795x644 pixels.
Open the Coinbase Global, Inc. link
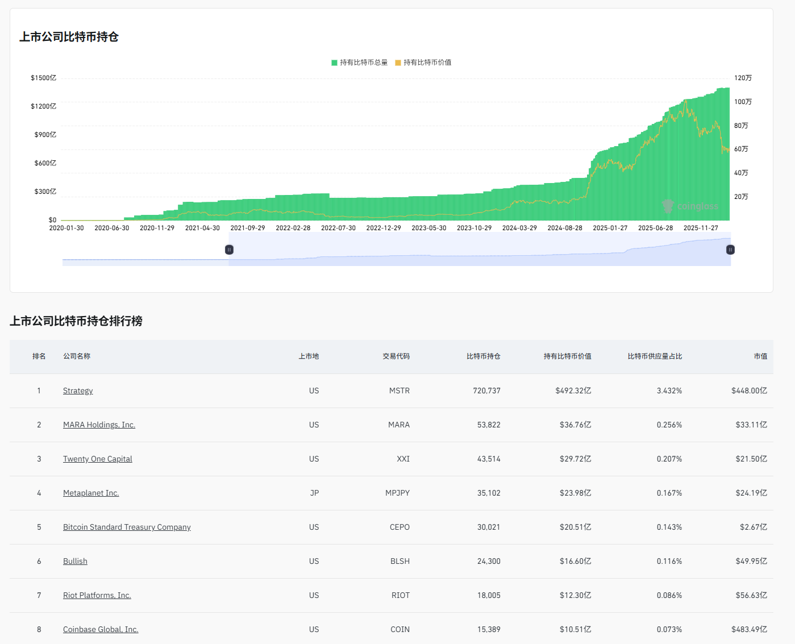(101, 629)
